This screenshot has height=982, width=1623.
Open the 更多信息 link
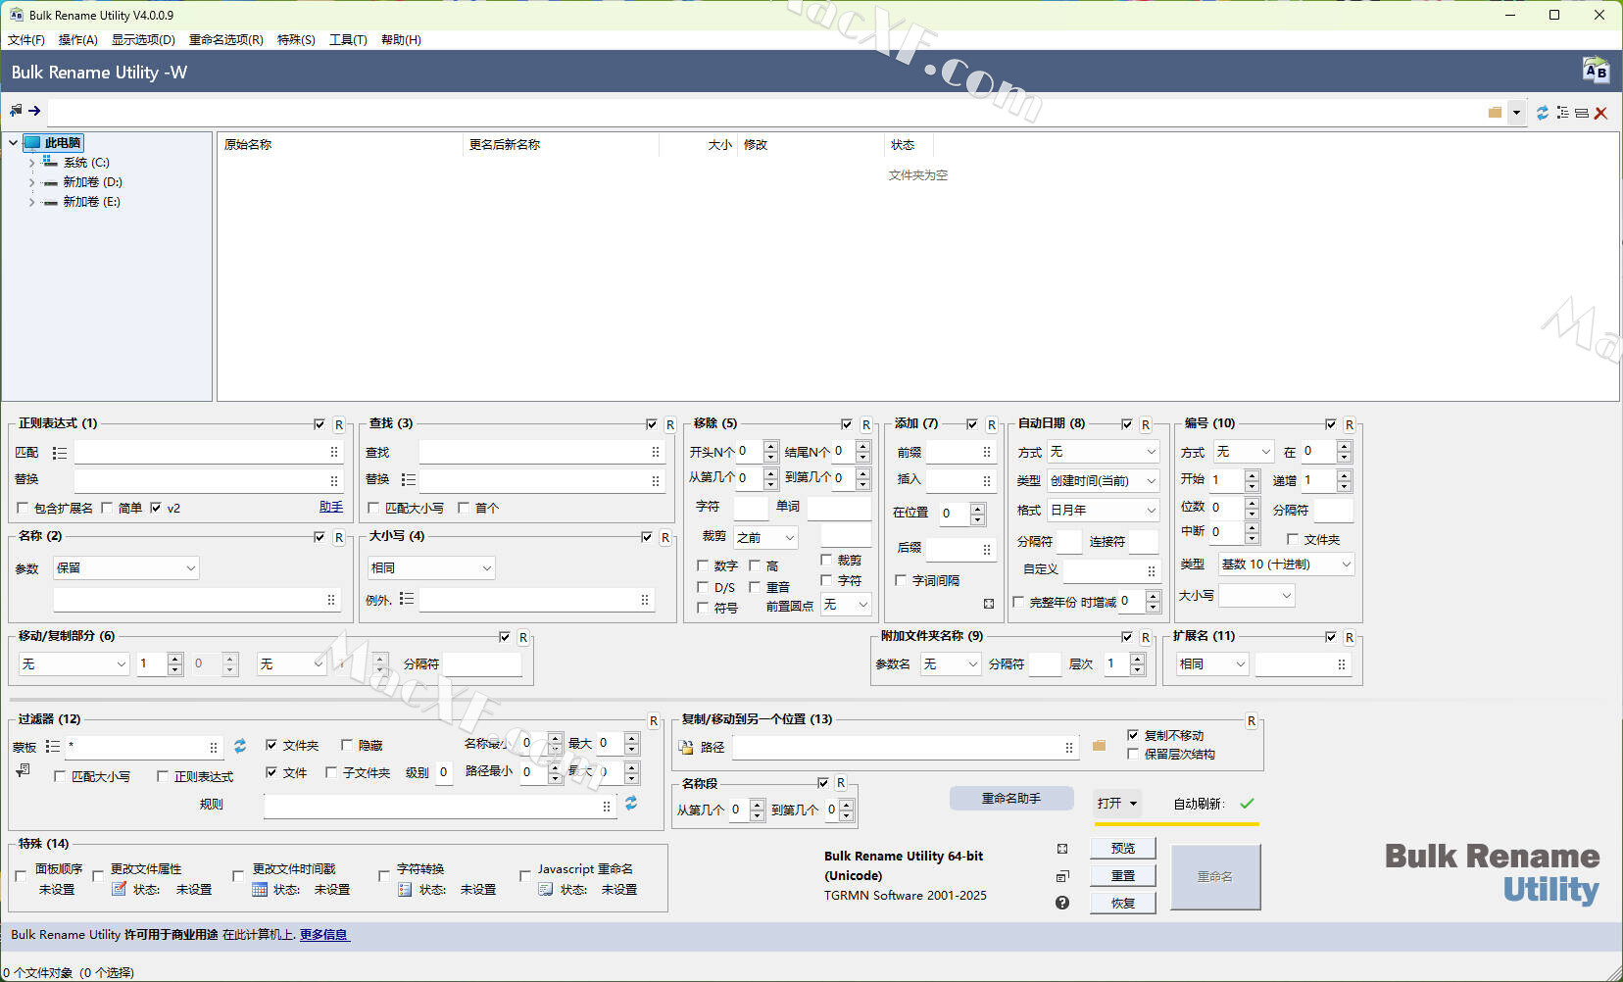(323, 935)
